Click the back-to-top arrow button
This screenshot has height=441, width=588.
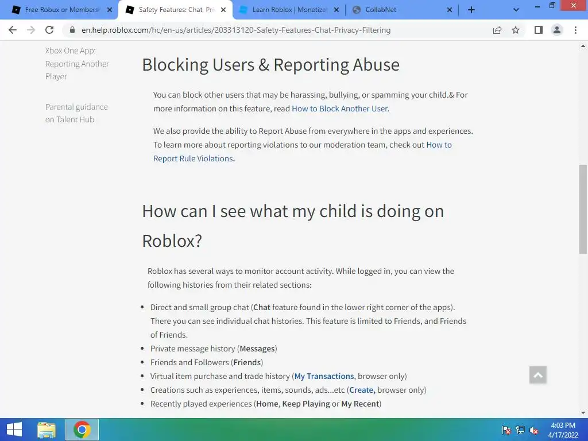537,375
